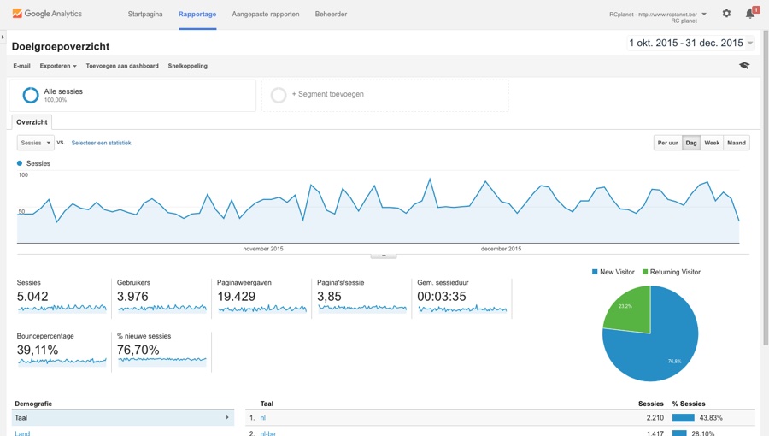Open Aangepaste rapporten tab
The height and width of the screenshot is (436, 769).
(266, 15)
